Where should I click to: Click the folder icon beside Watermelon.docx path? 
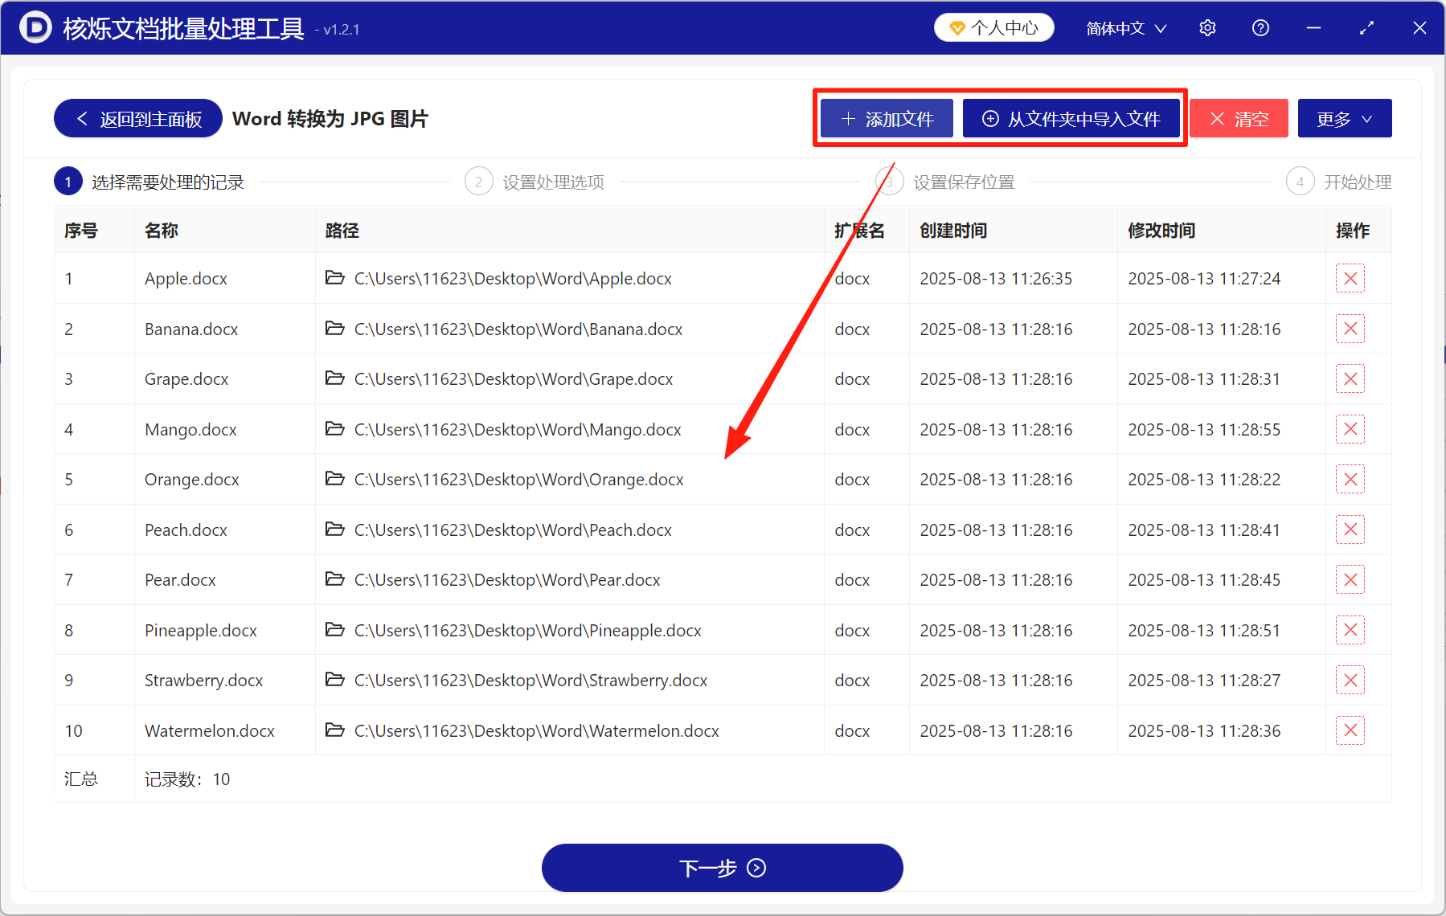coord(335,730)
